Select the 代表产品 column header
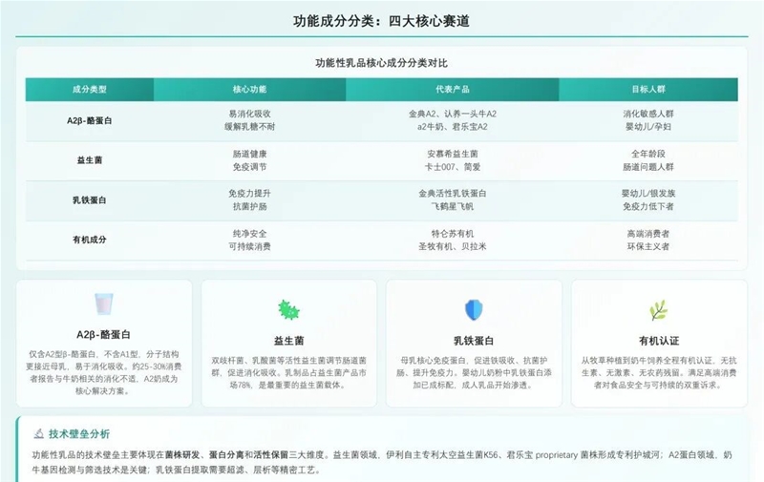Image resolution: width=764 pixels, height=482 pixels. (452, 89)
